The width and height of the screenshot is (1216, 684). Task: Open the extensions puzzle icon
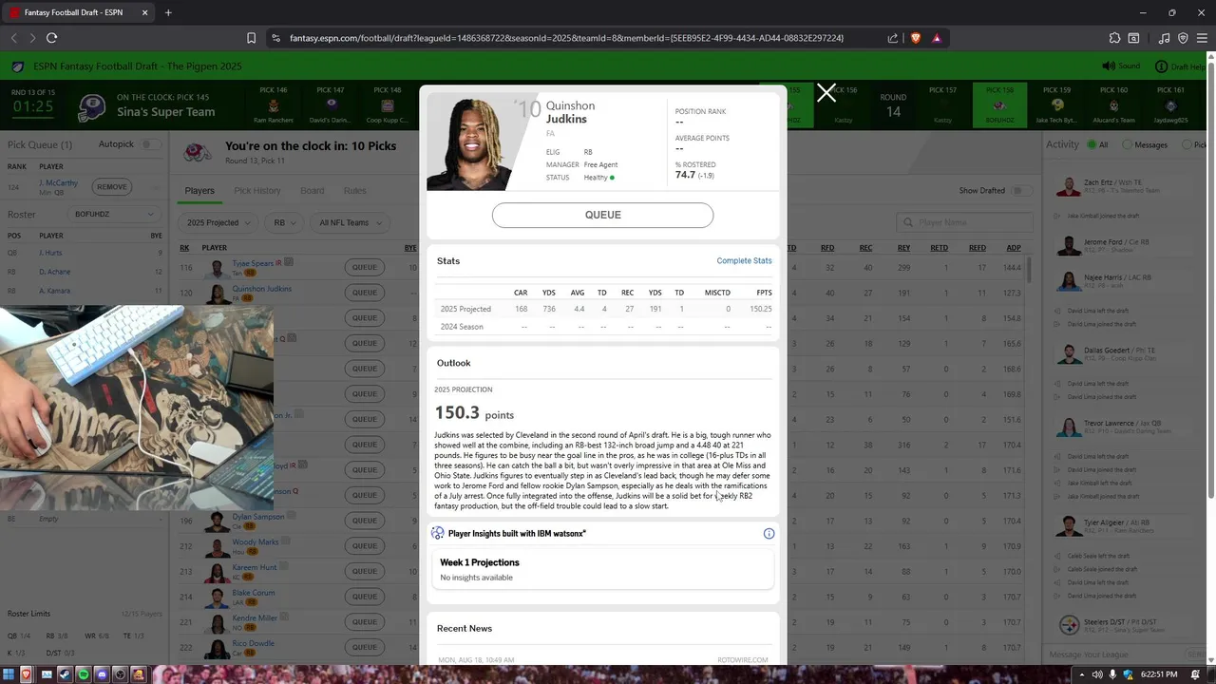coord(1114,38)
